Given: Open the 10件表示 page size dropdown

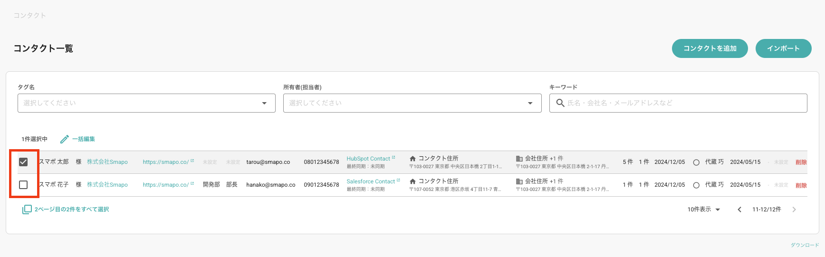Looking at the screenshot, I should point(704,209).
